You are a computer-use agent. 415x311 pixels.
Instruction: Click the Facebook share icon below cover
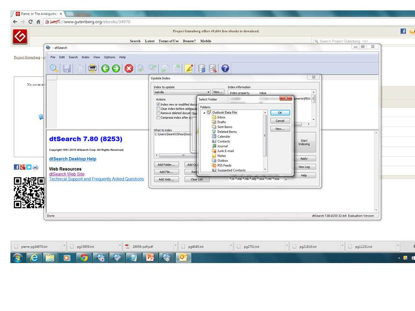tap(16, 167)
